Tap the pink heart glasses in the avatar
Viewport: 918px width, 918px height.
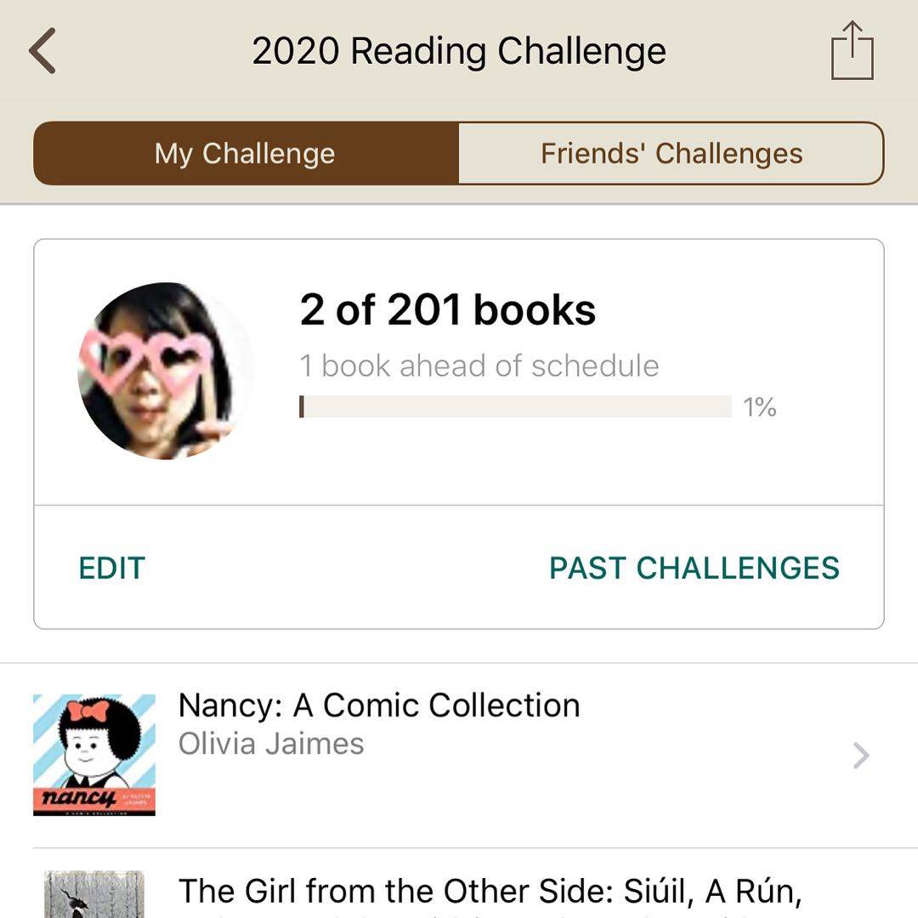(x=147, y=356)
